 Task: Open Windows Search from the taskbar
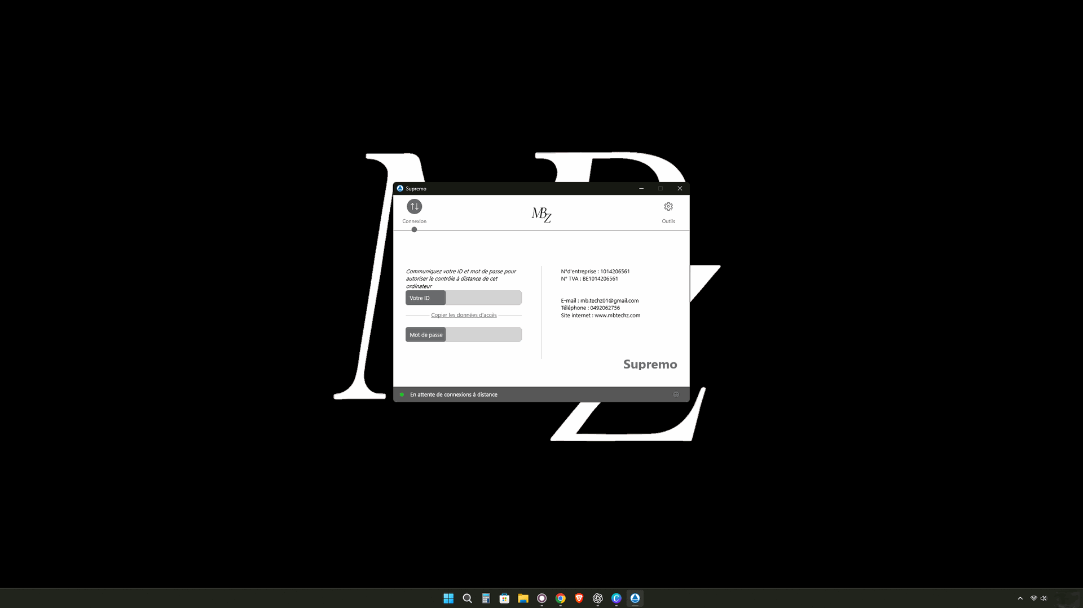(x=467, y=598)
